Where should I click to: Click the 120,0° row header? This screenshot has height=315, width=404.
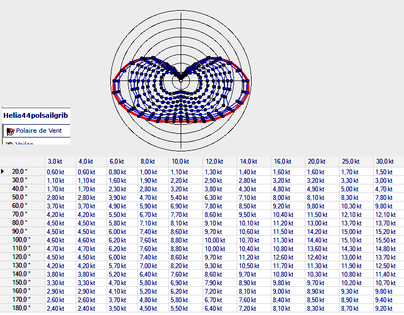21,257
